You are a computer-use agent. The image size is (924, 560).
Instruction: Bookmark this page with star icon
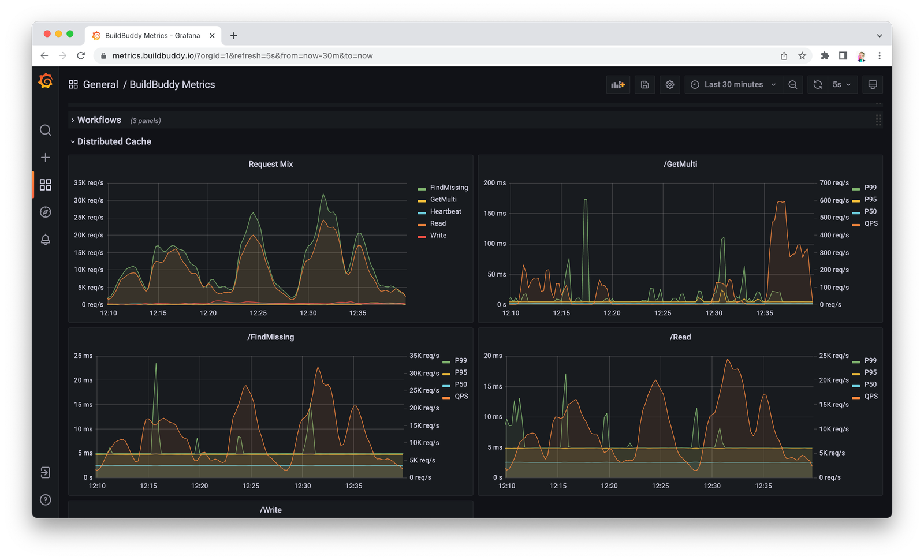[x=802, y=55]
